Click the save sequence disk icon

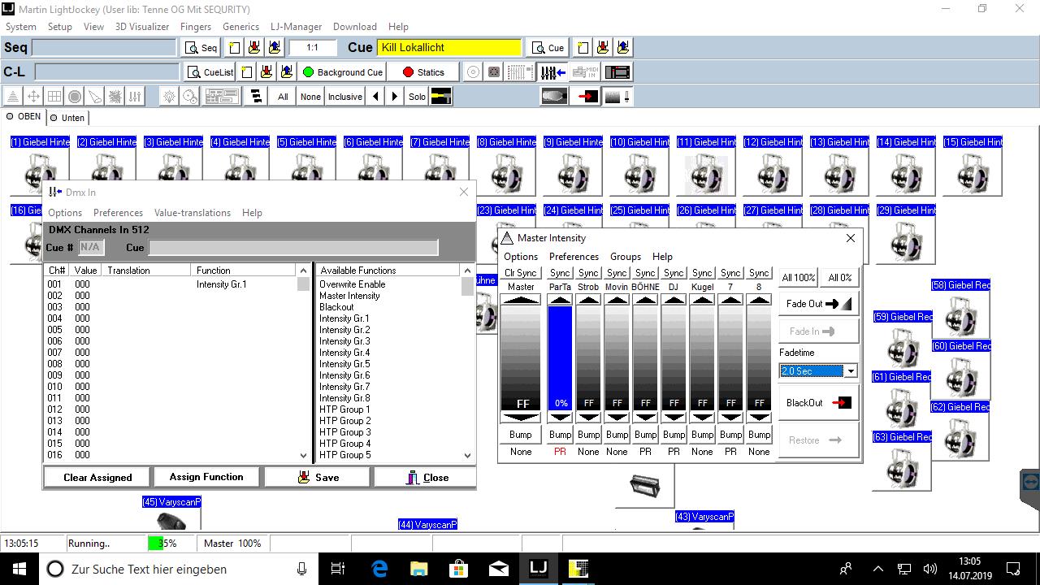(254, 47)
